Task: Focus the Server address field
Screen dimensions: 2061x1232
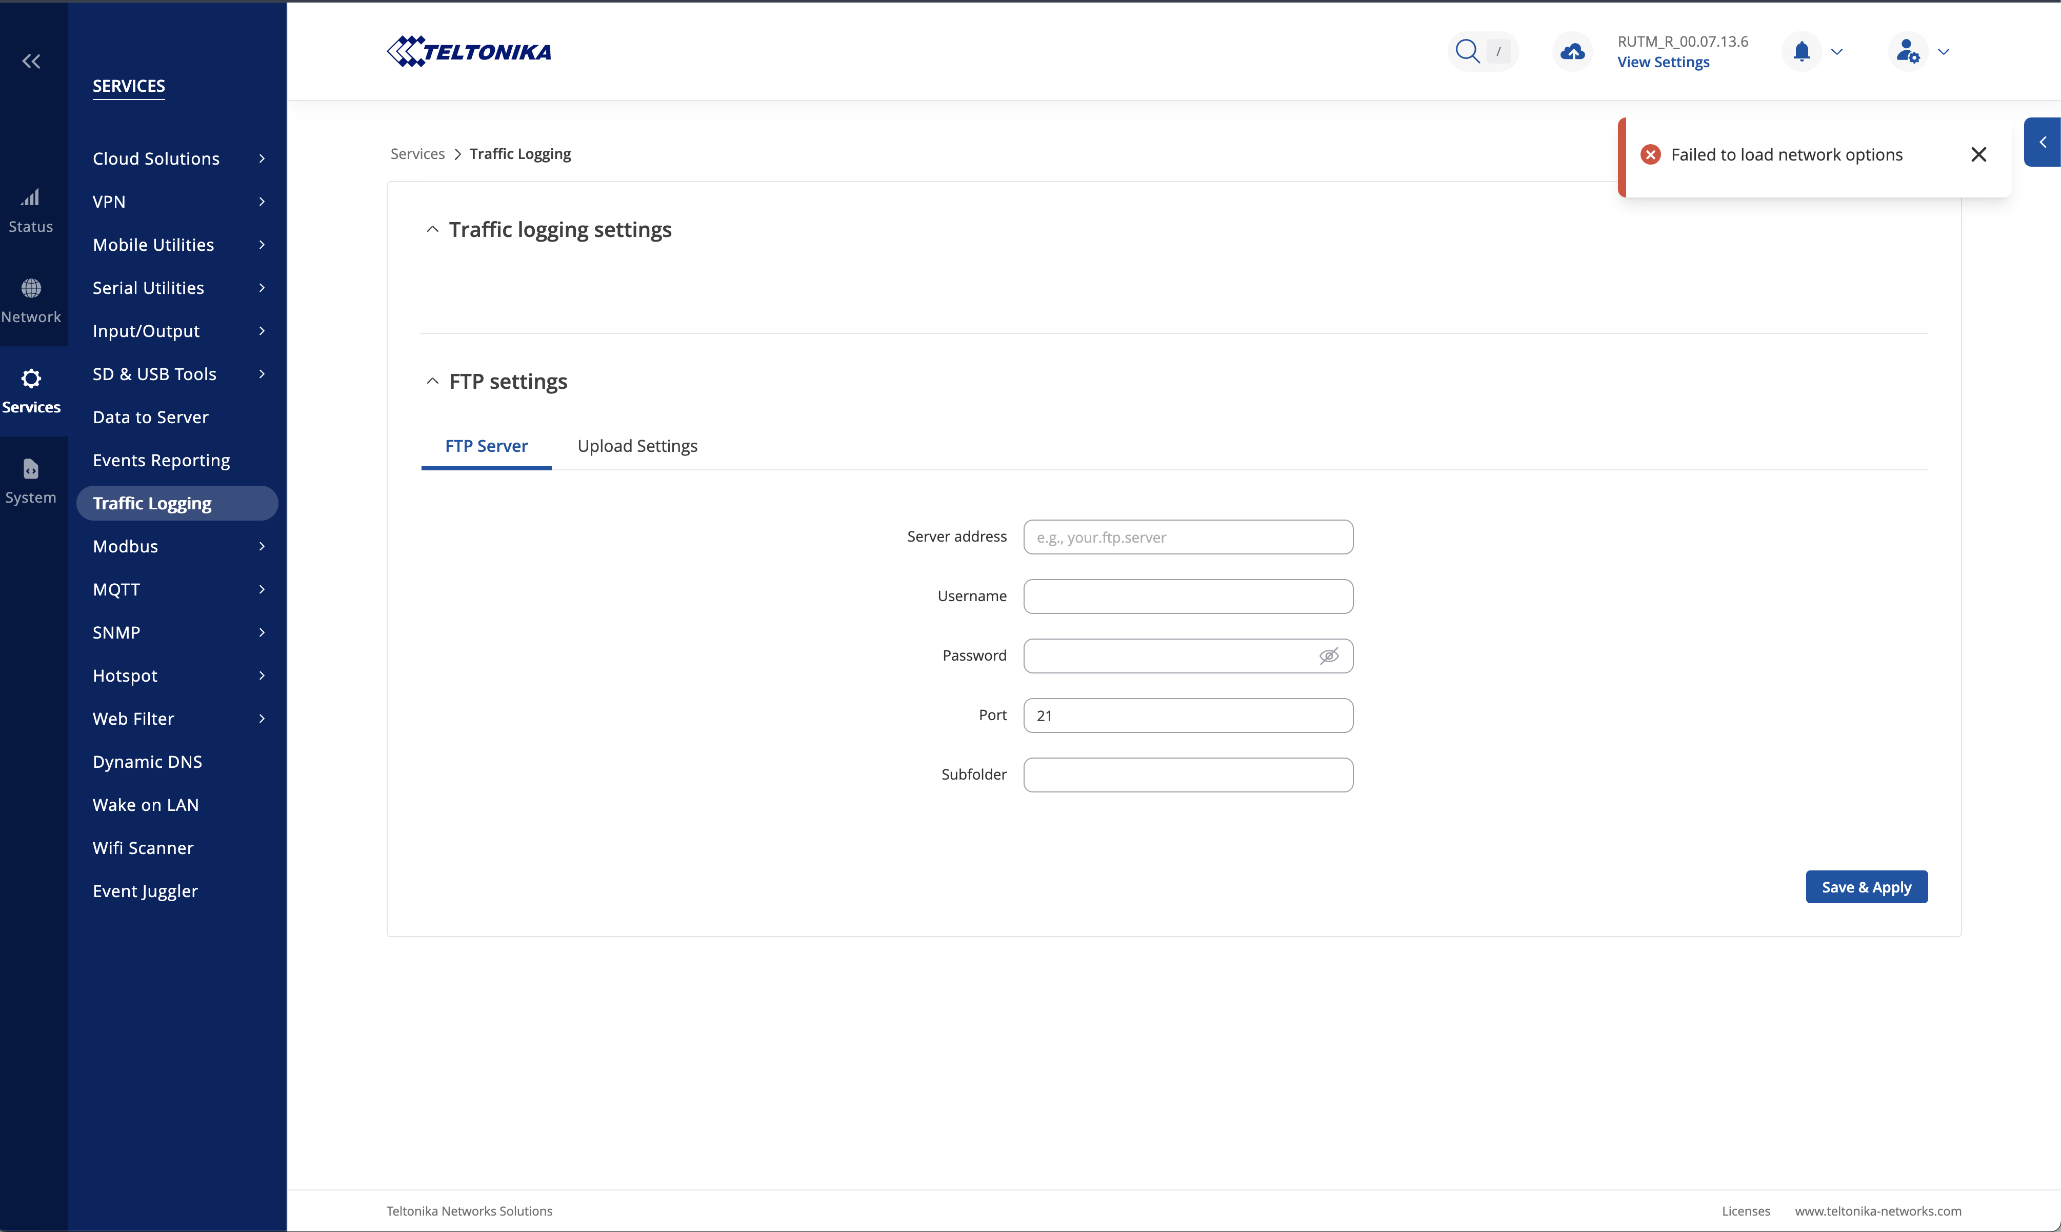Action: pyautogui.click(x=1189, y=537)
